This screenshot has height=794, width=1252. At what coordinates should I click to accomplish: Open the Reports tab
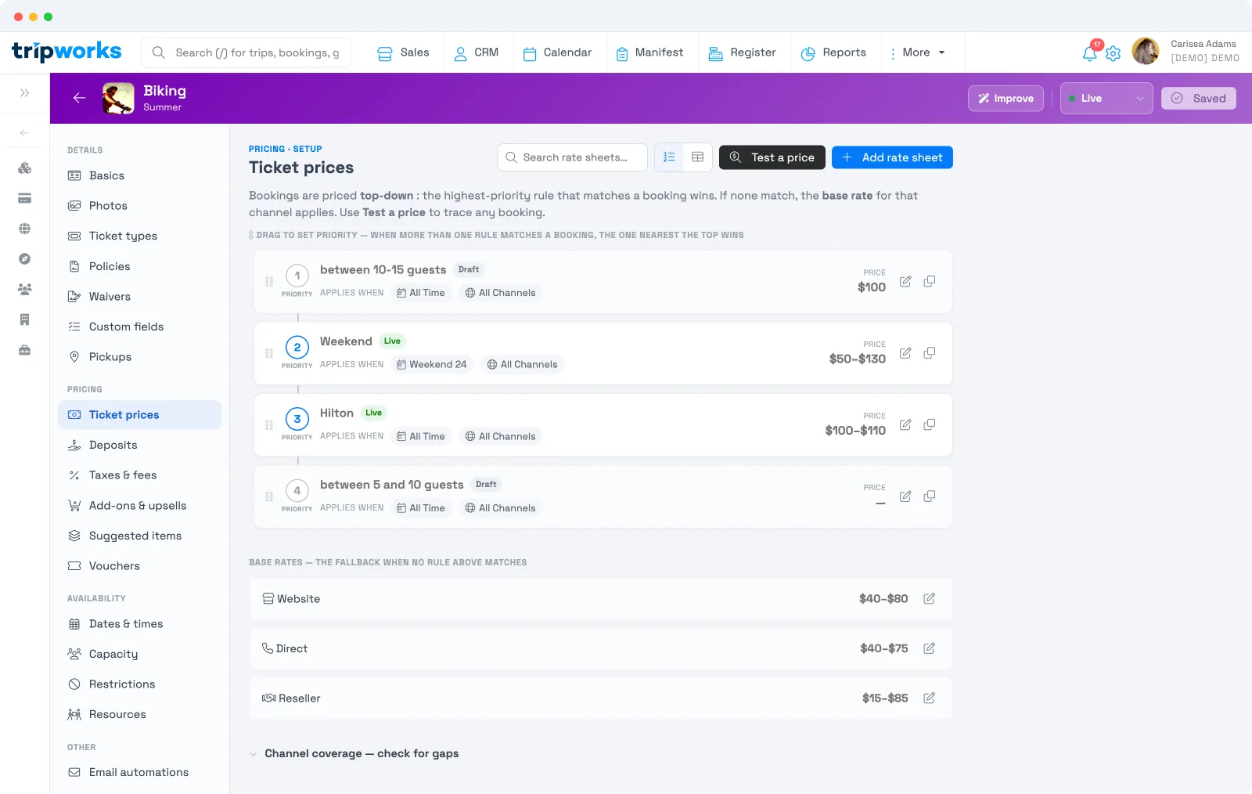click(833, 52)
